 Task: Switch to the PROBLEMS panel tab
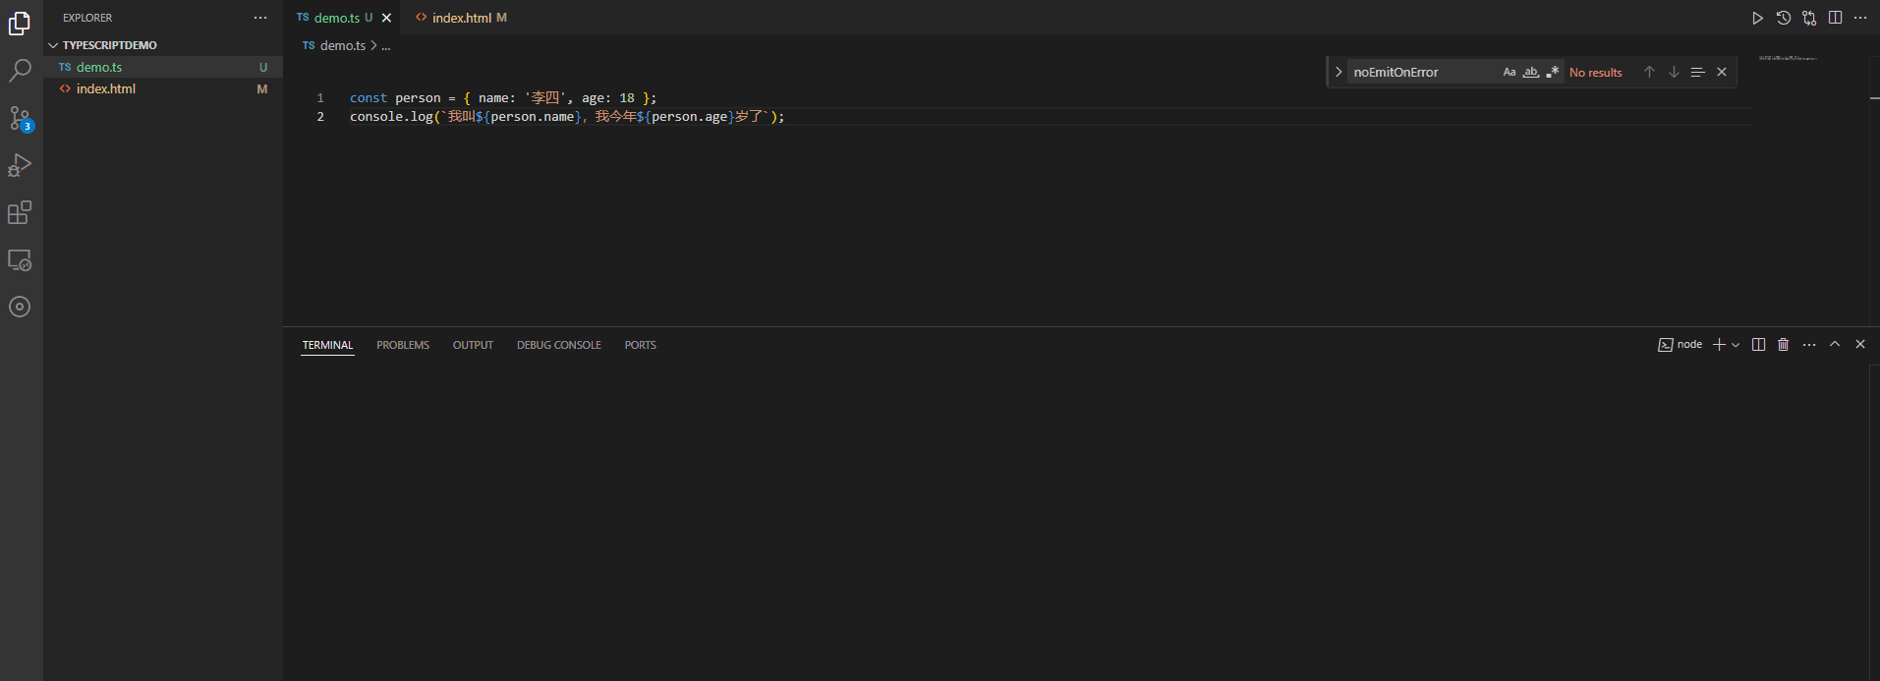click(x=403, y=345)
